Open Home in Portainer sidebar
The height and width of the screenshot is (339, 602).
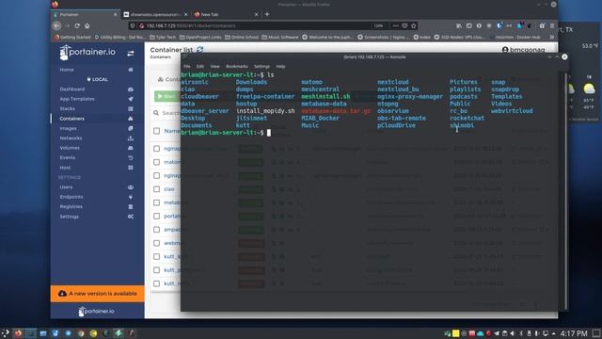pyautogui.click(x=67, y=70)
